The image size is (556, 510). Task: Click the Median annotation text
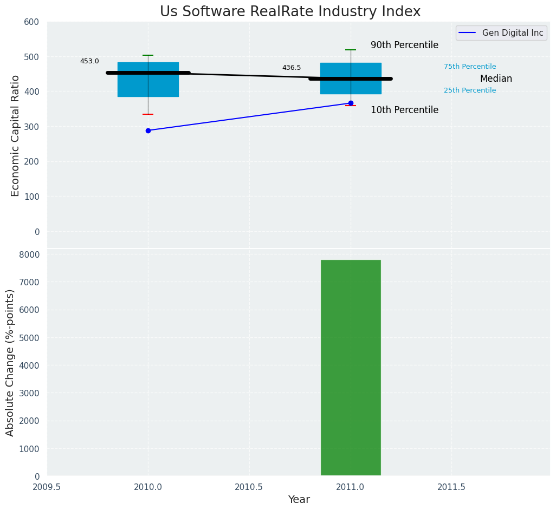pos(496,79)
